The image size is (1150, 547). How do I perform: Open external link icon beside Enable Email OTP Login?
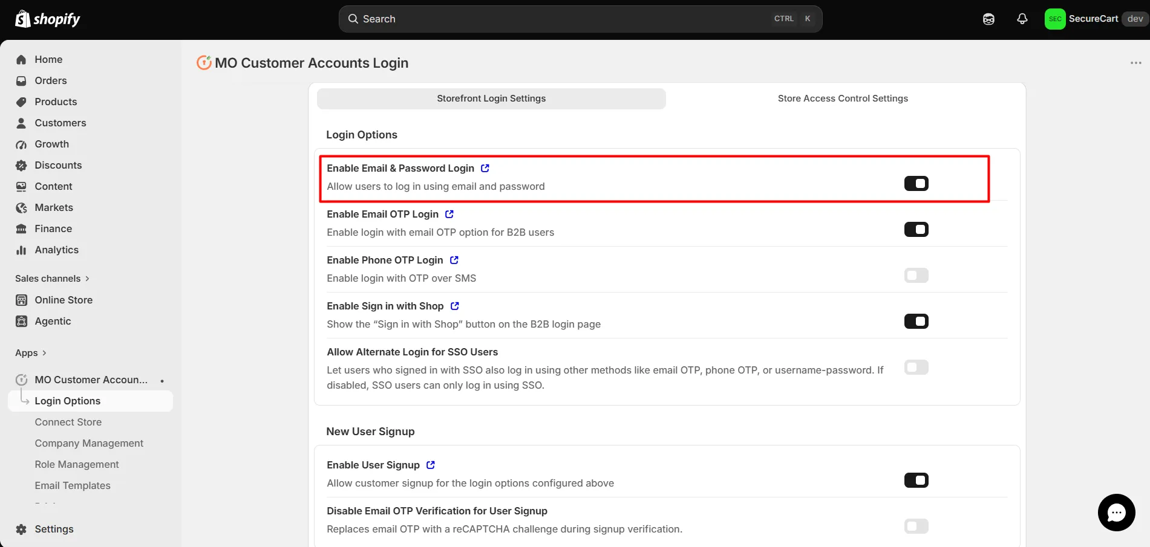point(449,214)
